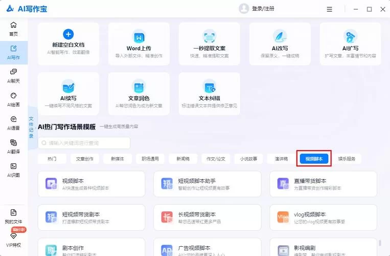Click the 广告视频脚本 card title text
The width and height of the screenshot is (390, 256).
(x=194, y=248)
